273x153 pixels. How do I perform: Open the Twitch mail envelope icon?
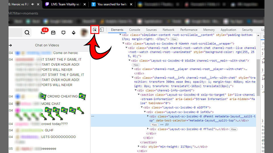point(53,32)
